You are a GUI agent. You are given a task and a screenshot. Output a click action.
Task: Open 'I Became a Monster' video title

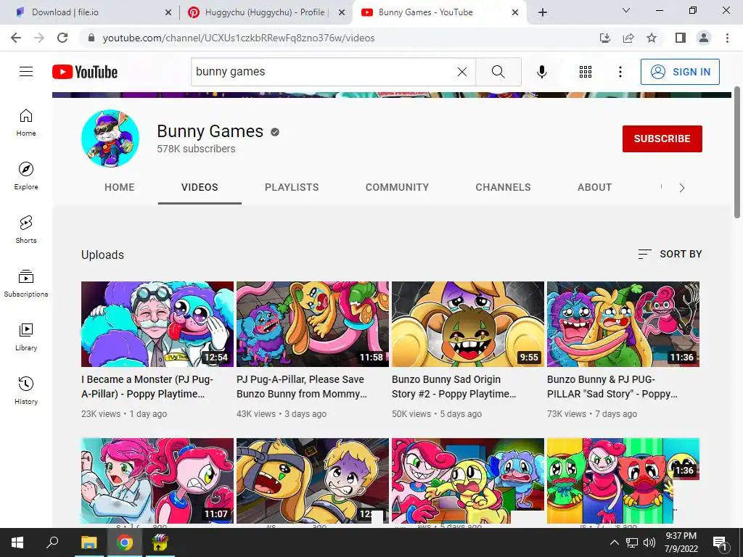(147, 387)
